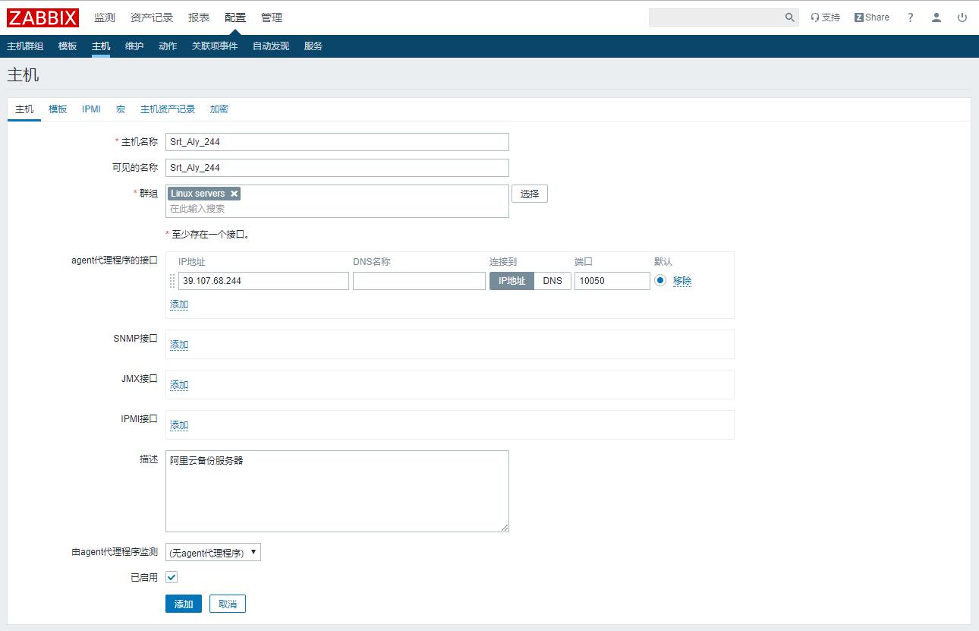Screen dimensions: 979x631
Task: Open the help question mark icon
Action: point(911,17)
